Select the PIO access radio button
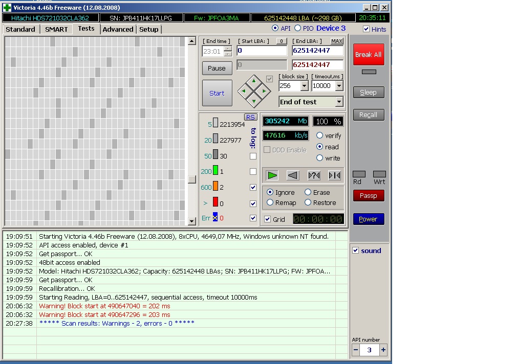516x364 pixels. (297, 28)
